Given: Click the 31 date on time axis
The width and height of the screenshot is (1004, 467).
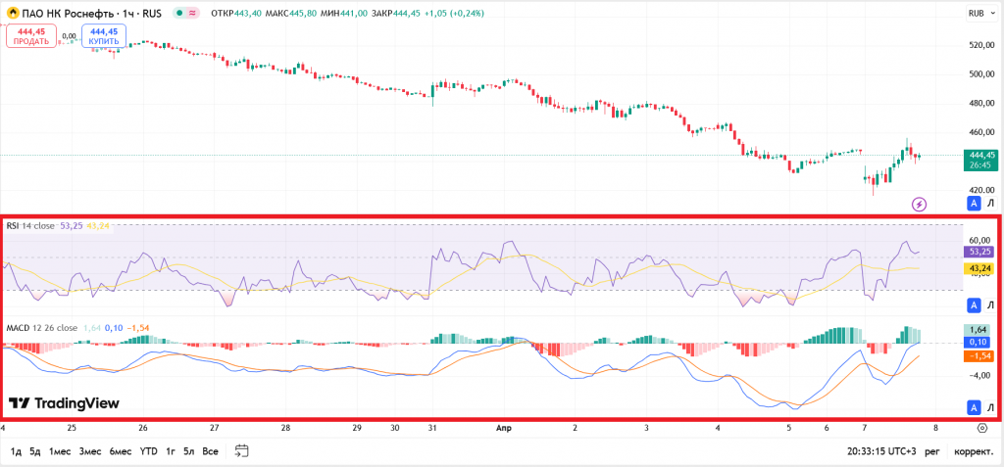Looking at the screenshot, I should pos(432,427).
